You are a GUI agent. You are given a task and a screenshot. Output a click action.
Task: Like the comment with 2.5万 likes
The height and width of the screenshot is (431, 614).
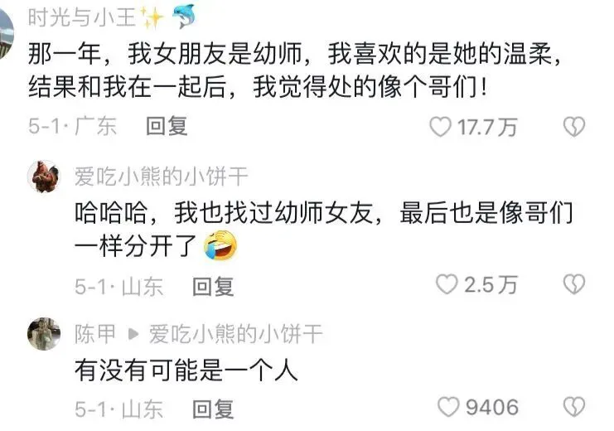tap(447, 284)
